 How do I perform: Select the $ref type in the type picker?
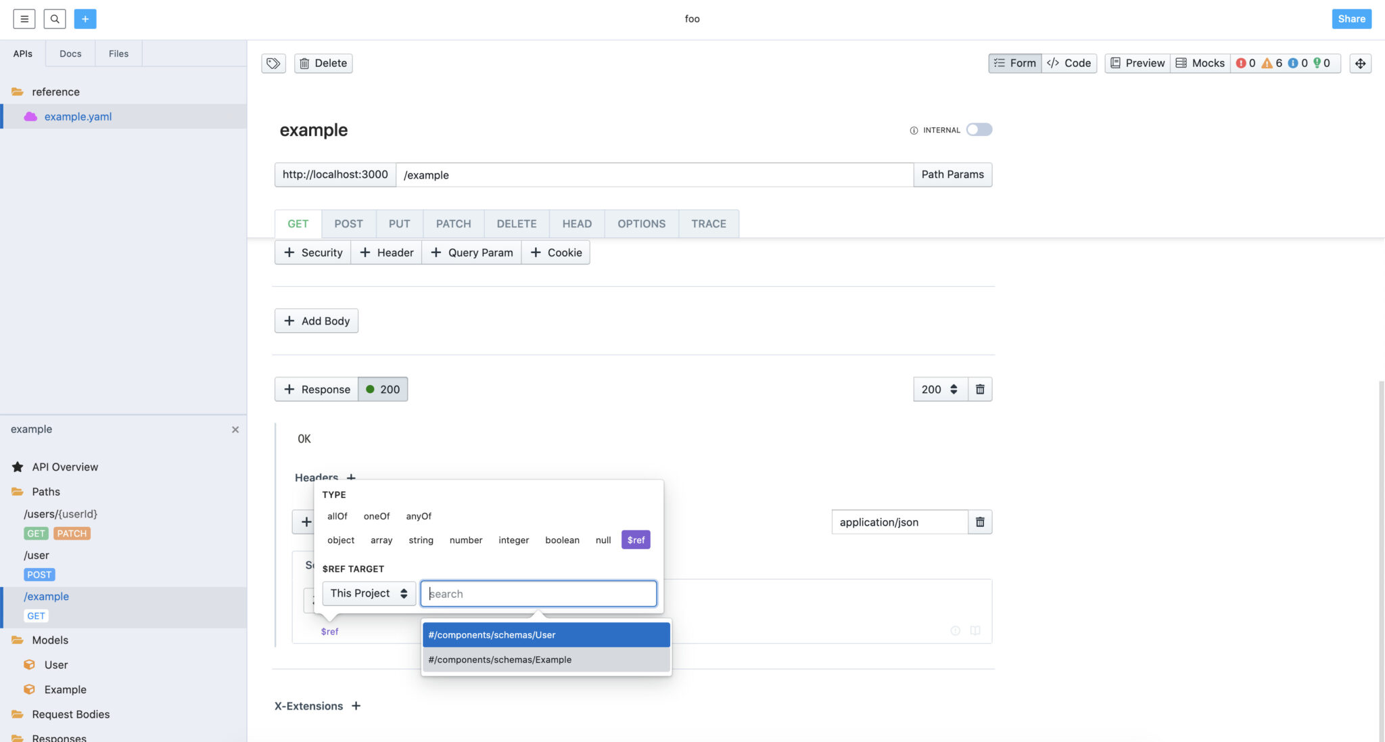coord(635,539)
